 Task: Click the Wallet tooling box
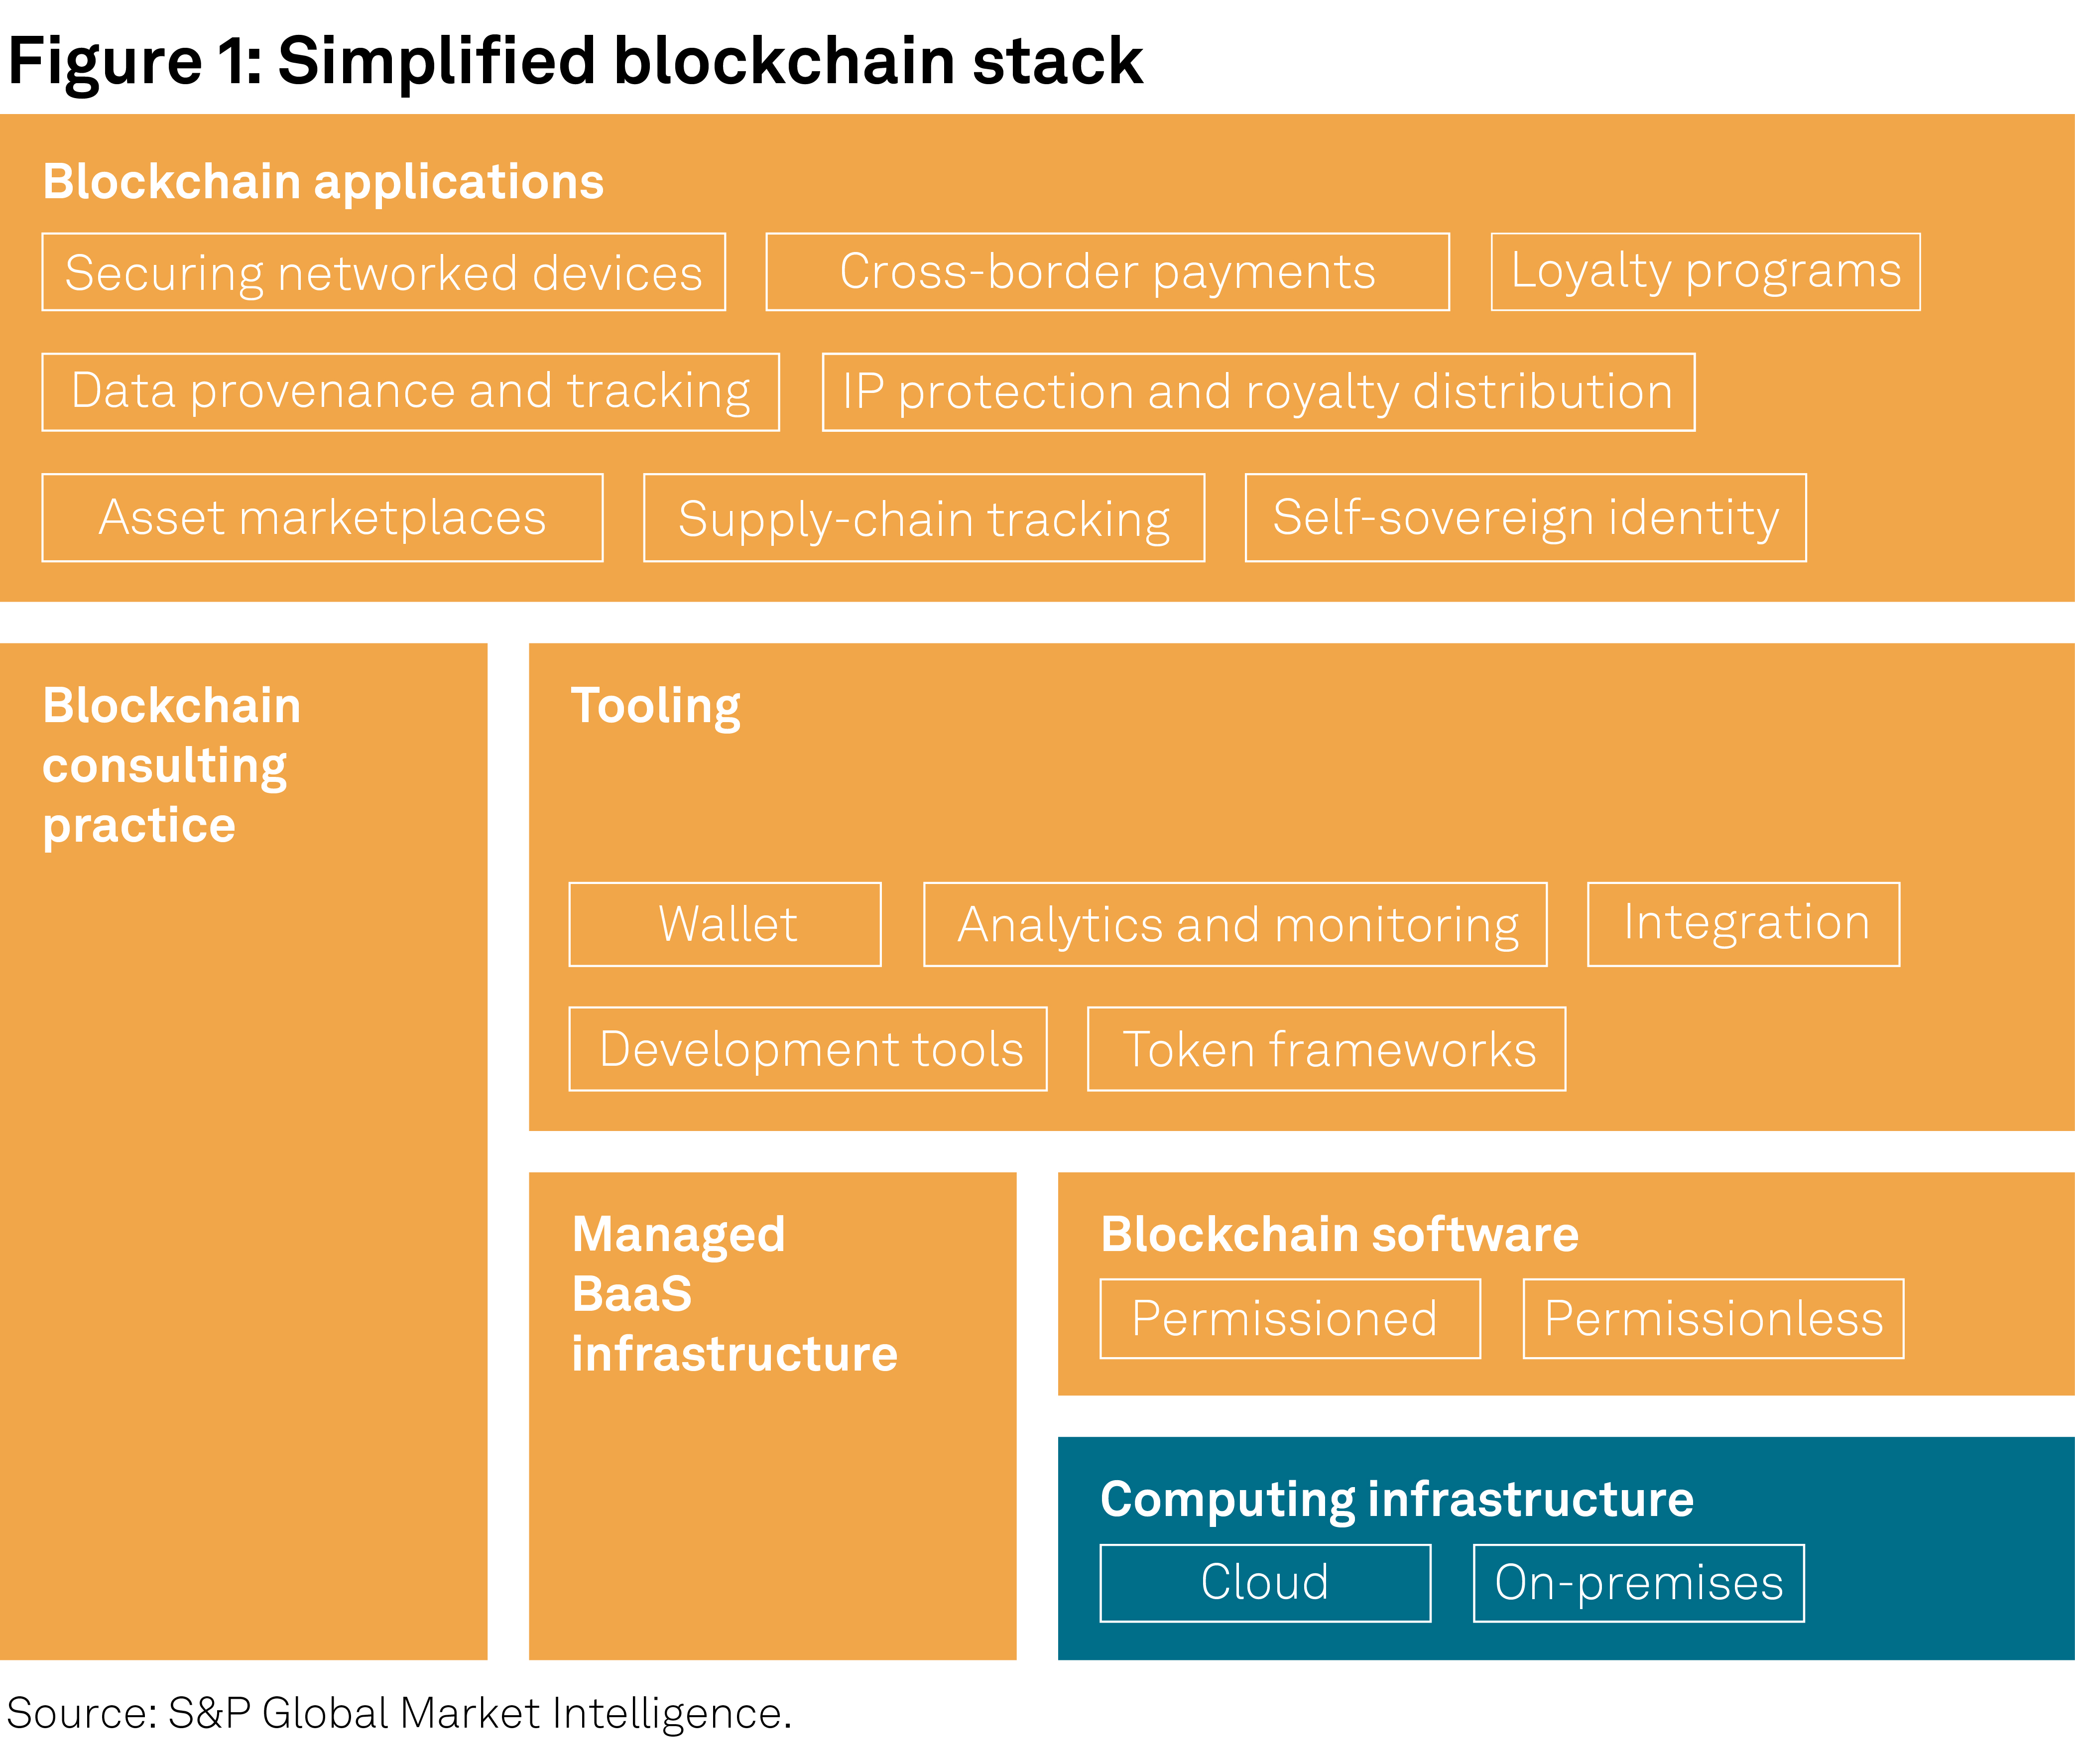click(x=725, y=924)
